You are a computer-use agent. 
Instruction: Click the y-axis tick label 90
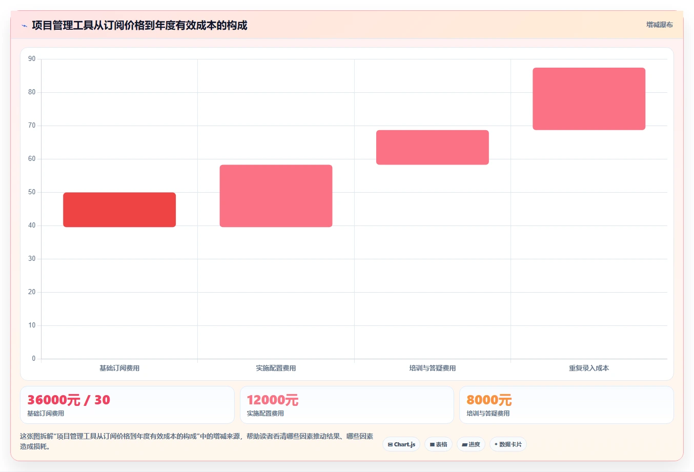(x=32, y=59)
